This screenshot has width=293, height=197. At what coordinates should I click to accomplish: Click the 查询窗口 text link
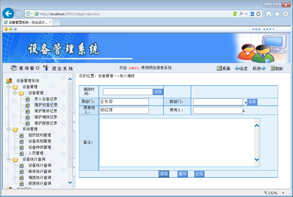pos(29,68)
